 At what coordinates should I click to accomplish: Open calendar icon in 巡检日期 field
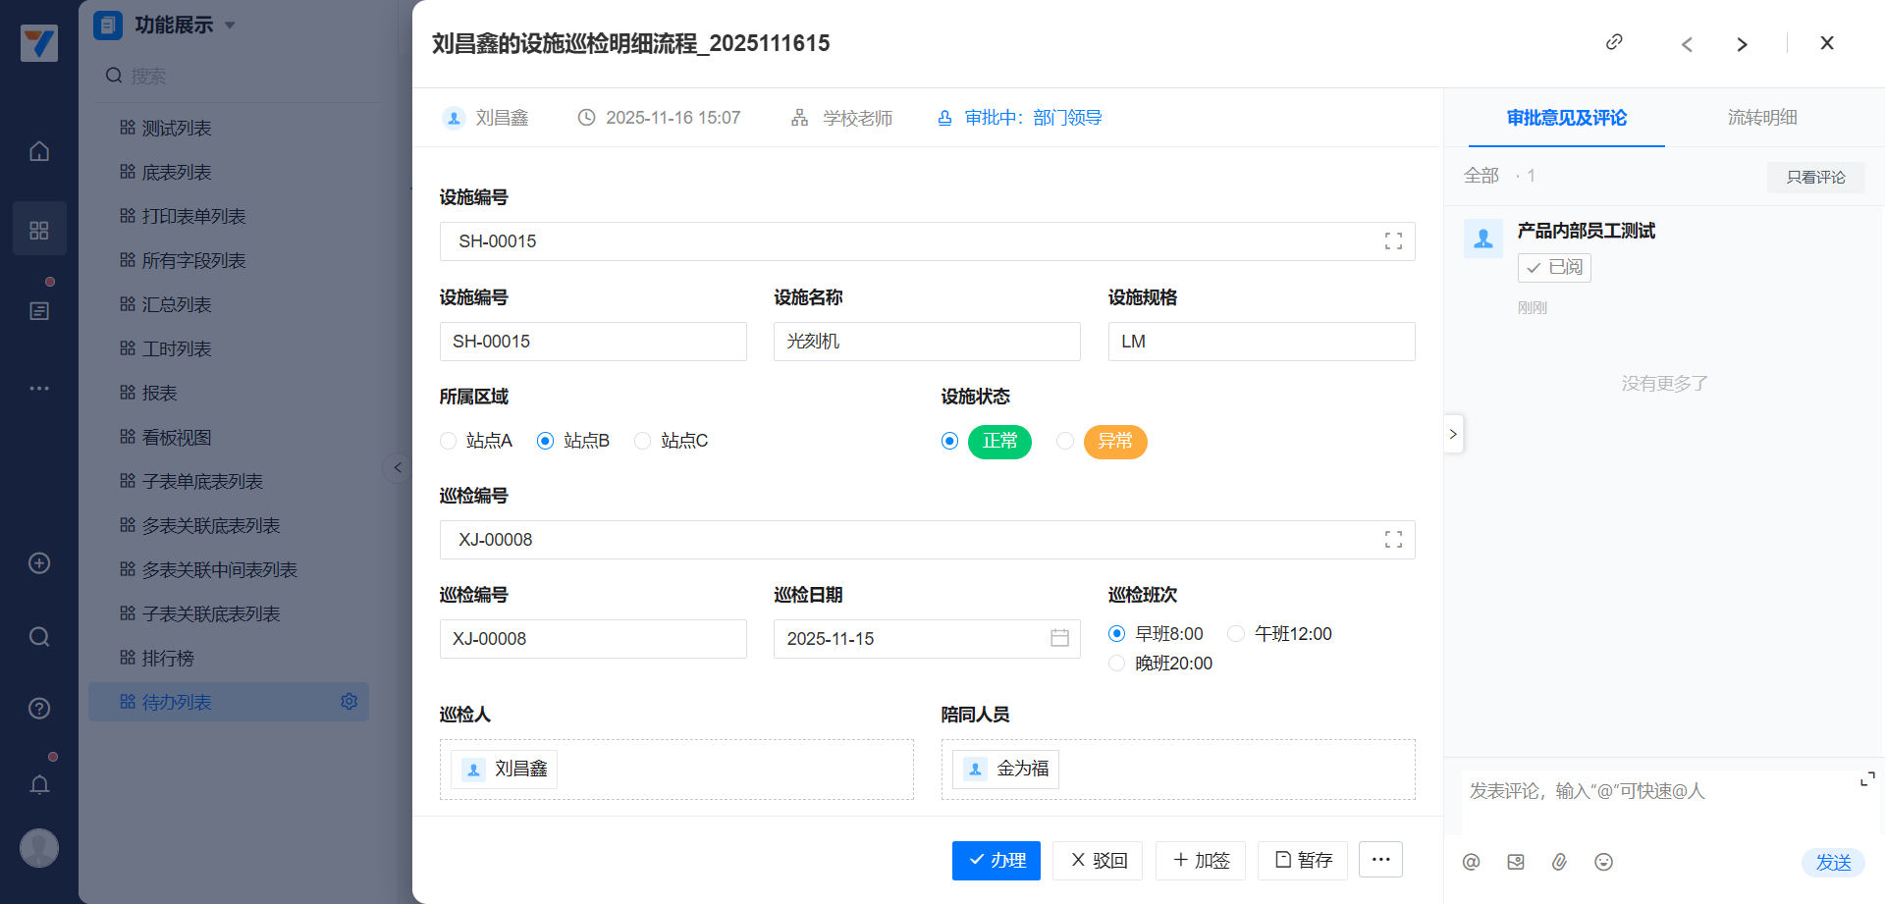pos(1059,638)
